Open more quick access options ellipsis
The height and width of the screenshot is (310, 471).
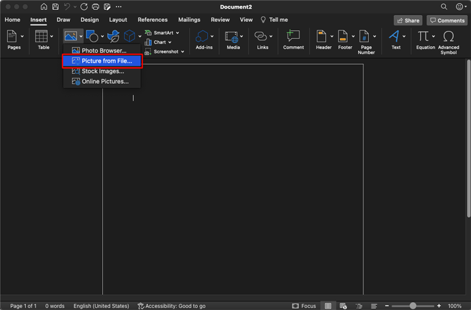click(119, 7)
